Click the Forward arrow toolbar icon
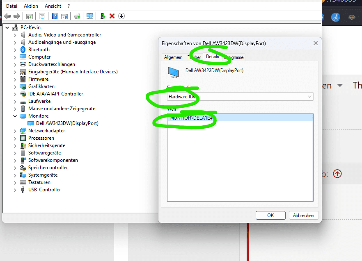The image size is (362, 261). coord(16,16)
